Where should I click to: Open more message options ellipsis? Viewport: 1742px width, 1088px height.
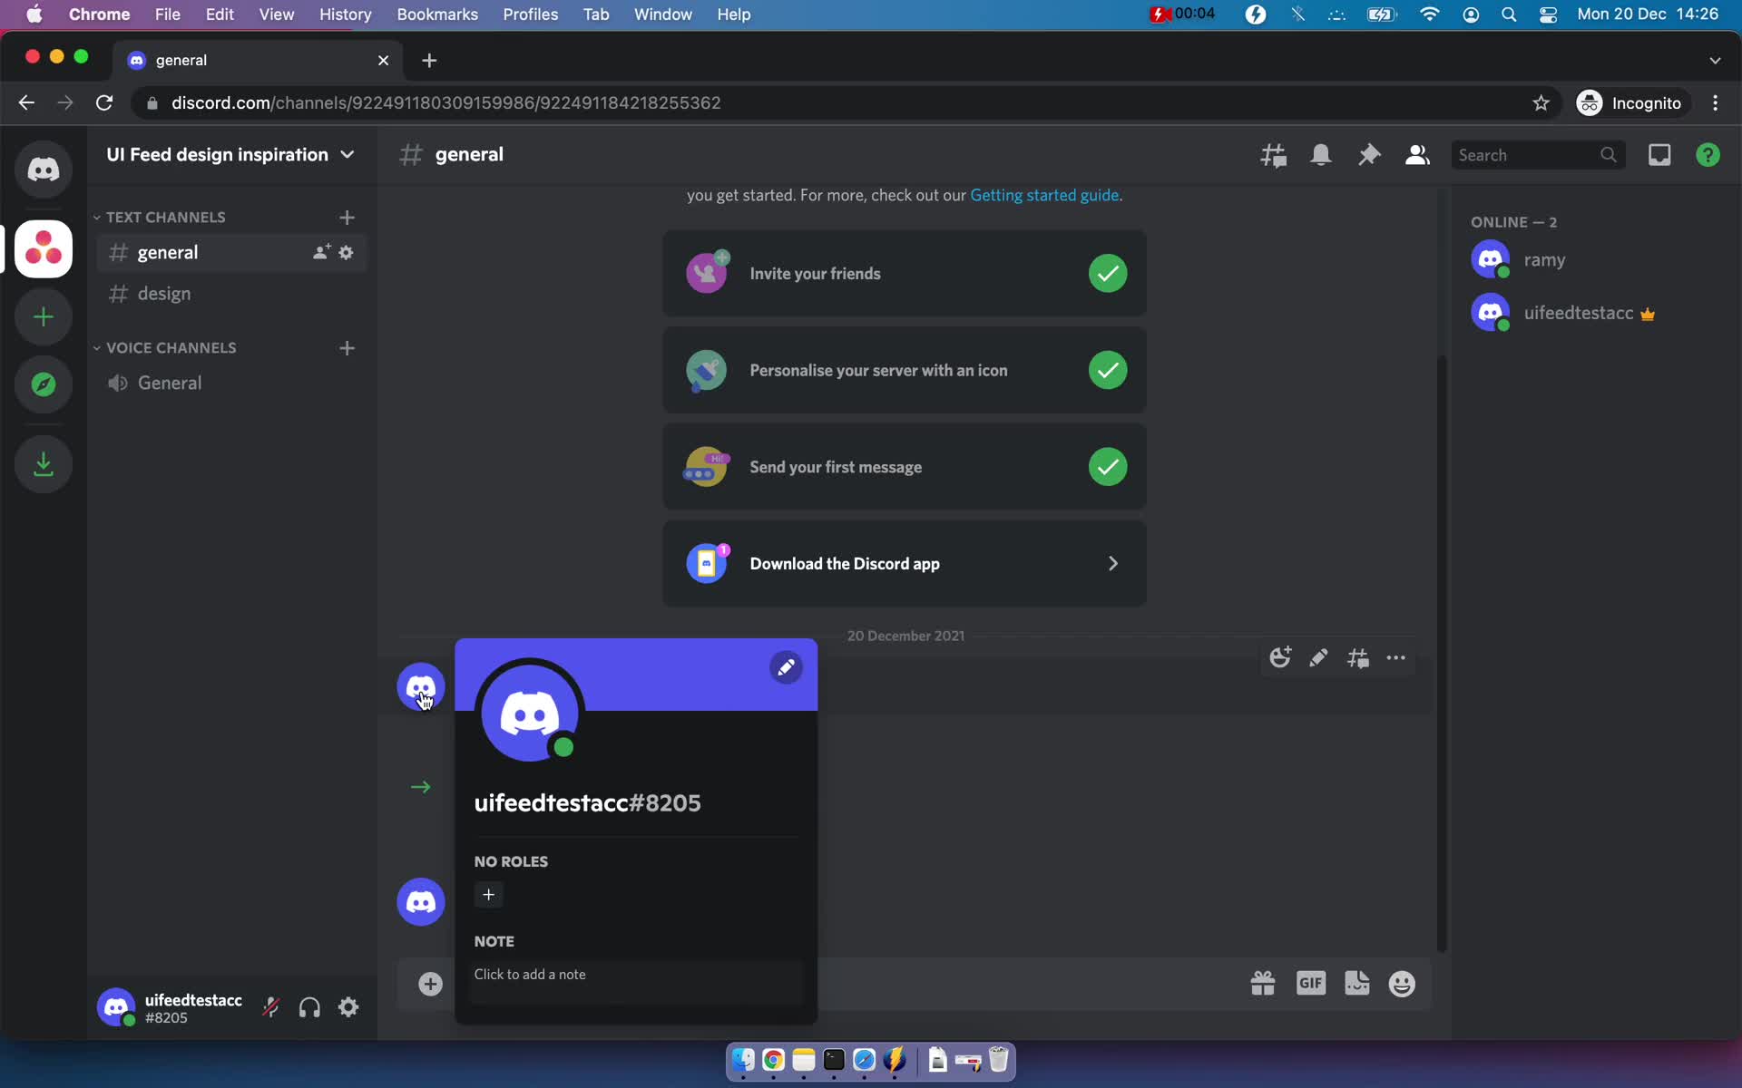point(1396,658)
